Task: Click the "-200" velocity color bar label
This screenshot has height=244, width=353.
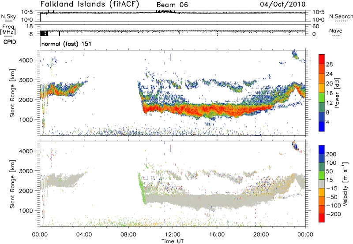Action: pos(334,214)
